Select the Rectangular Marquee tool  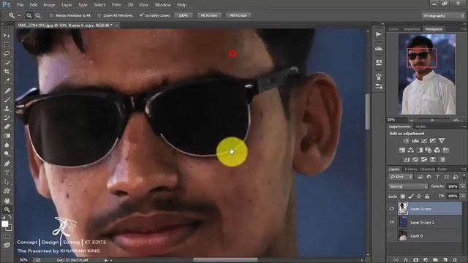coord(7,45)
